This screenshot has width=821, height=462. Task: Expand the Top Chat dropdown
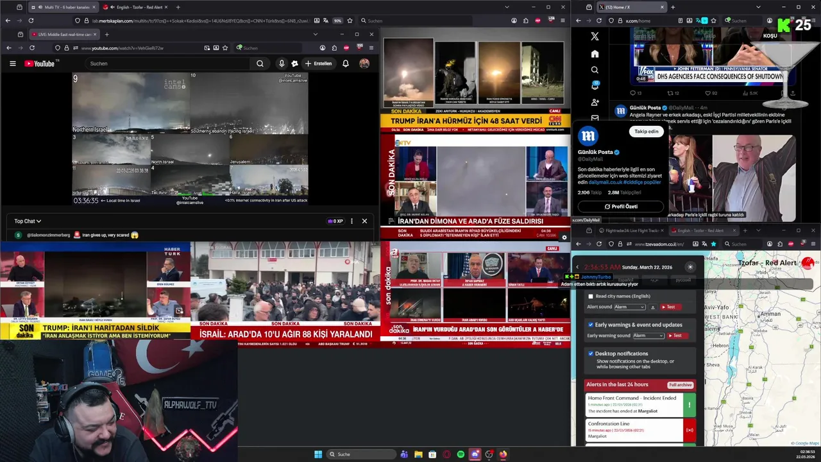tap(28, 221)
